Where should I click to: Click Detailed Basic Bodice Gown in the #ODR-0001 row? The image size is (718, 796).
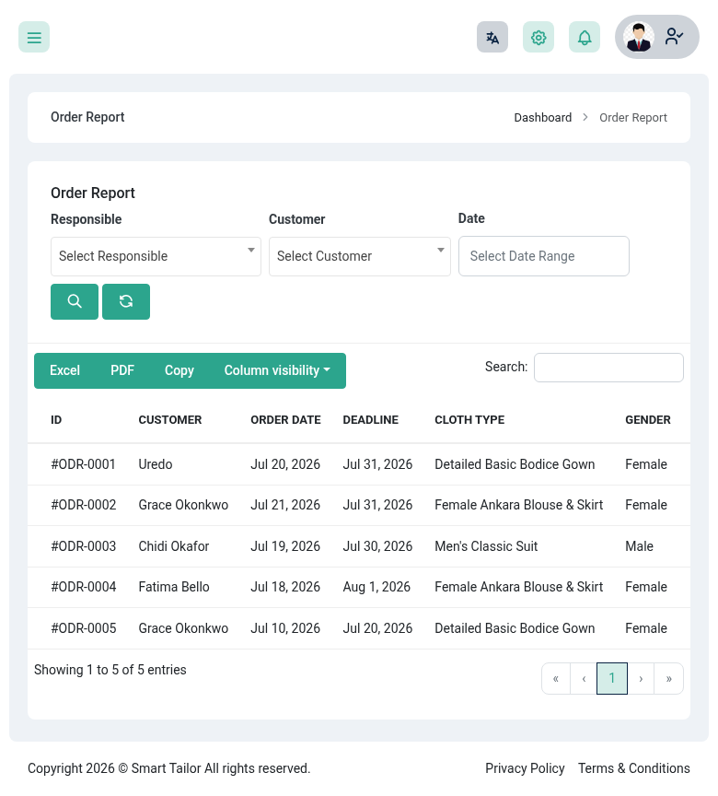[x=515, y=464]
